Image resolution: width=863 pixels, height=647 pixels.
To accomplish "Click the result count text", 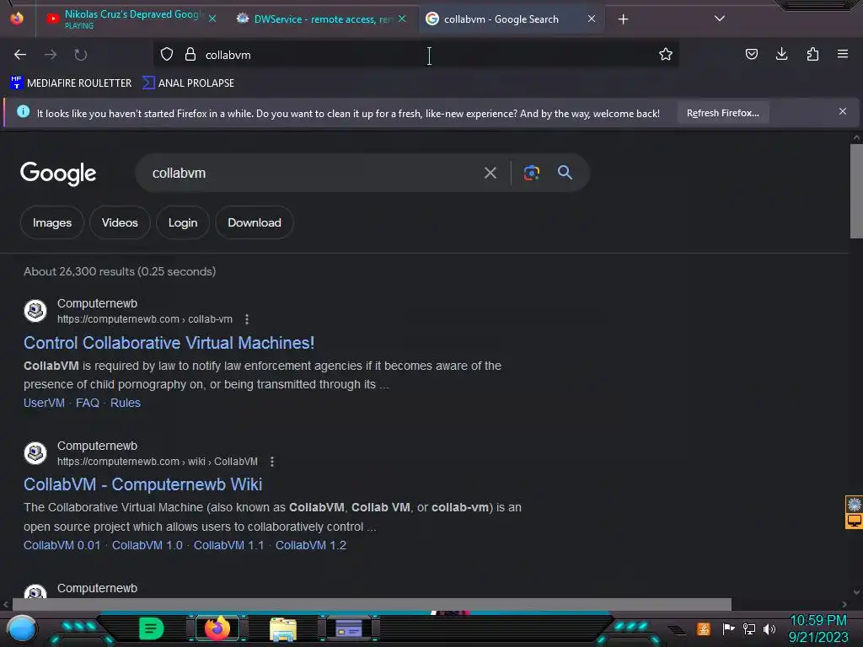I will click(120, 271).
